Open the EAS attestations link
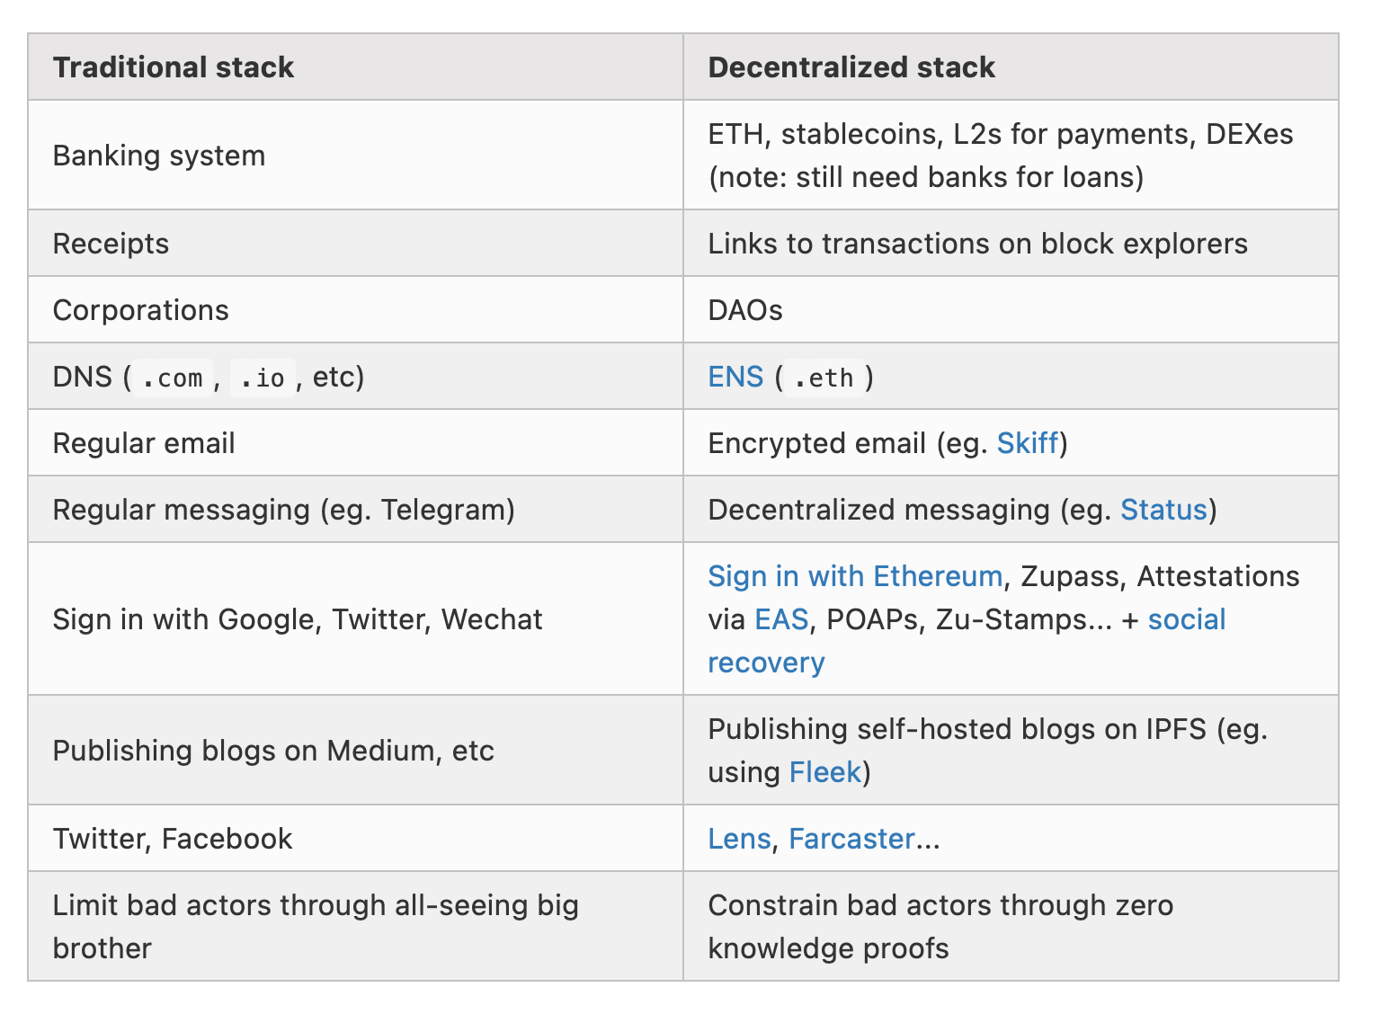Viewport: 1390px width, 1023px height. pyautogui.click(x=780, y=619)
